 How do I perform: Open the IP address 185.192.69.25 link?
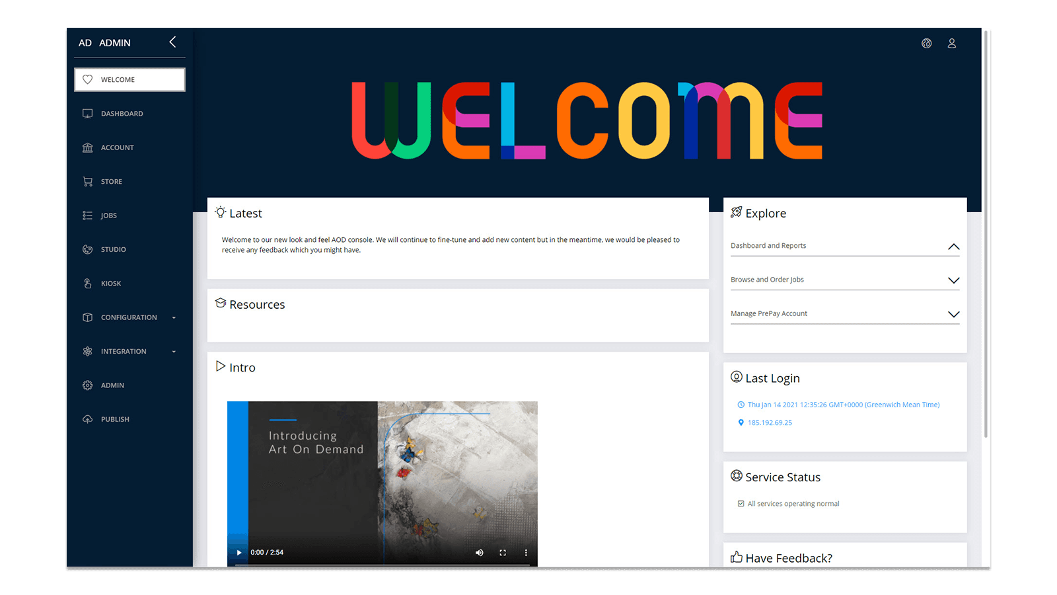click(x=770, y=422)
